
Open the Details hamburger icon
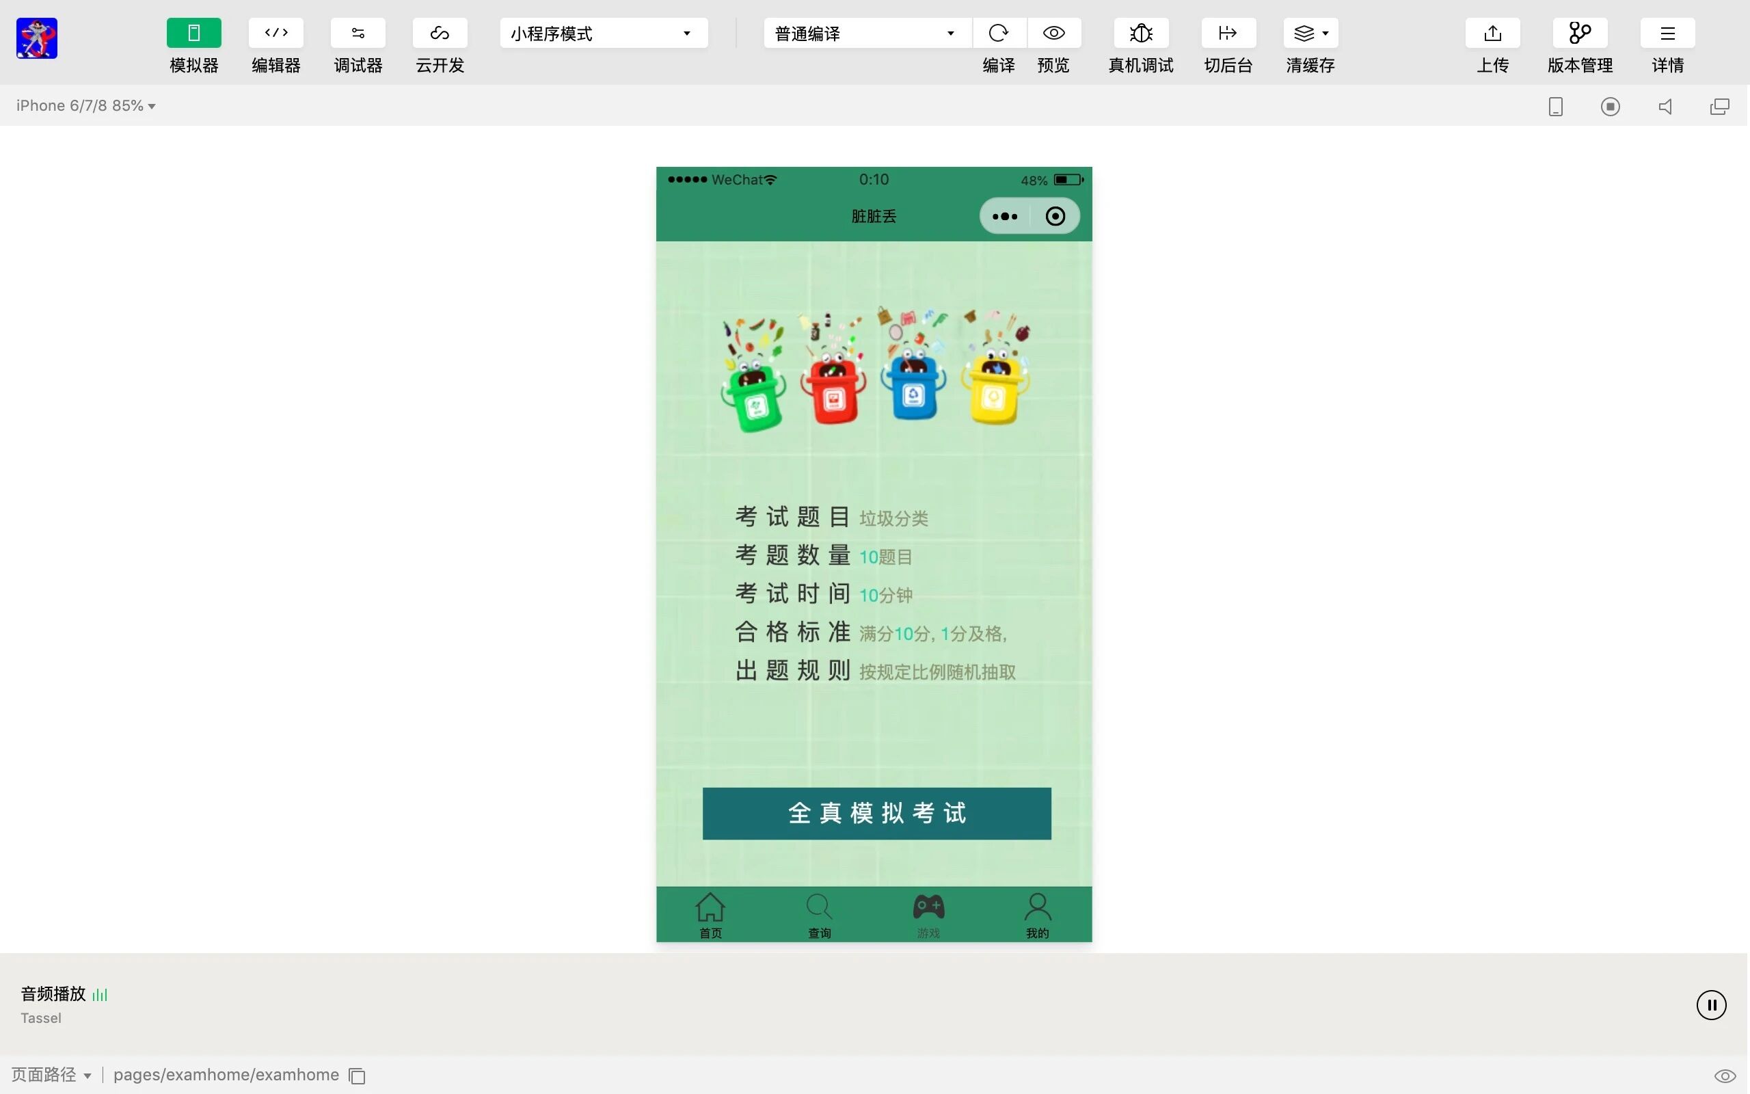click(1667, 34)
